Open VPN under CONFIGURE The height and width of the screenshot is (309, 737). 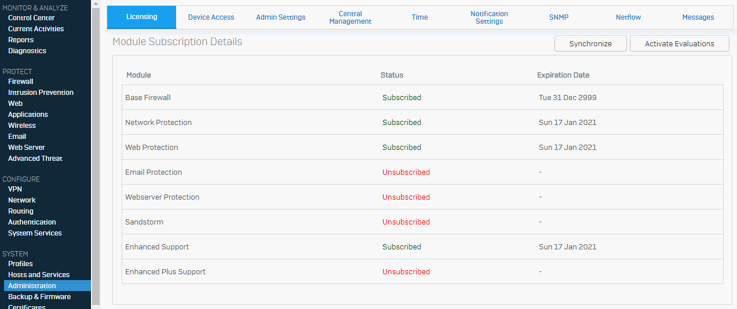(x=15, y=189)
